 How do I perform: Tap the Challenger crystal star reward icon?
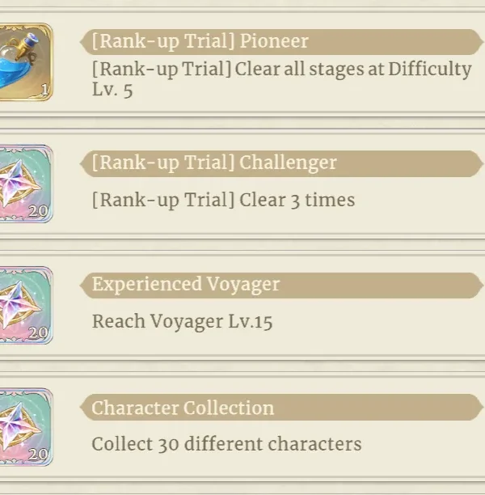pos(26,184)
